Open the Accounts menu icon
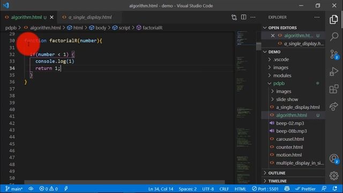Image resolution: width=343 pixels, height=193 pixels. 334,159
